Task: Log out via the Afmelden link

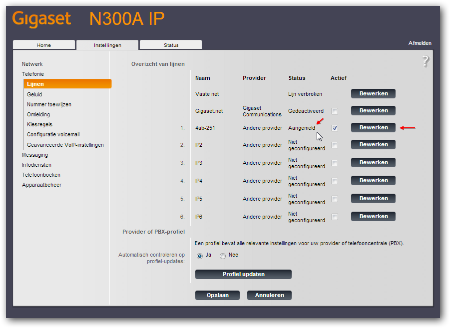Action: [x=420, y=43]
